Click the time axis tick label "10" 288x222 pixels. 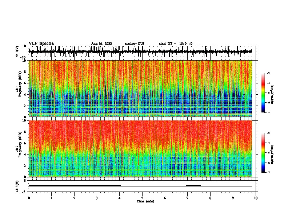(256, 198)
